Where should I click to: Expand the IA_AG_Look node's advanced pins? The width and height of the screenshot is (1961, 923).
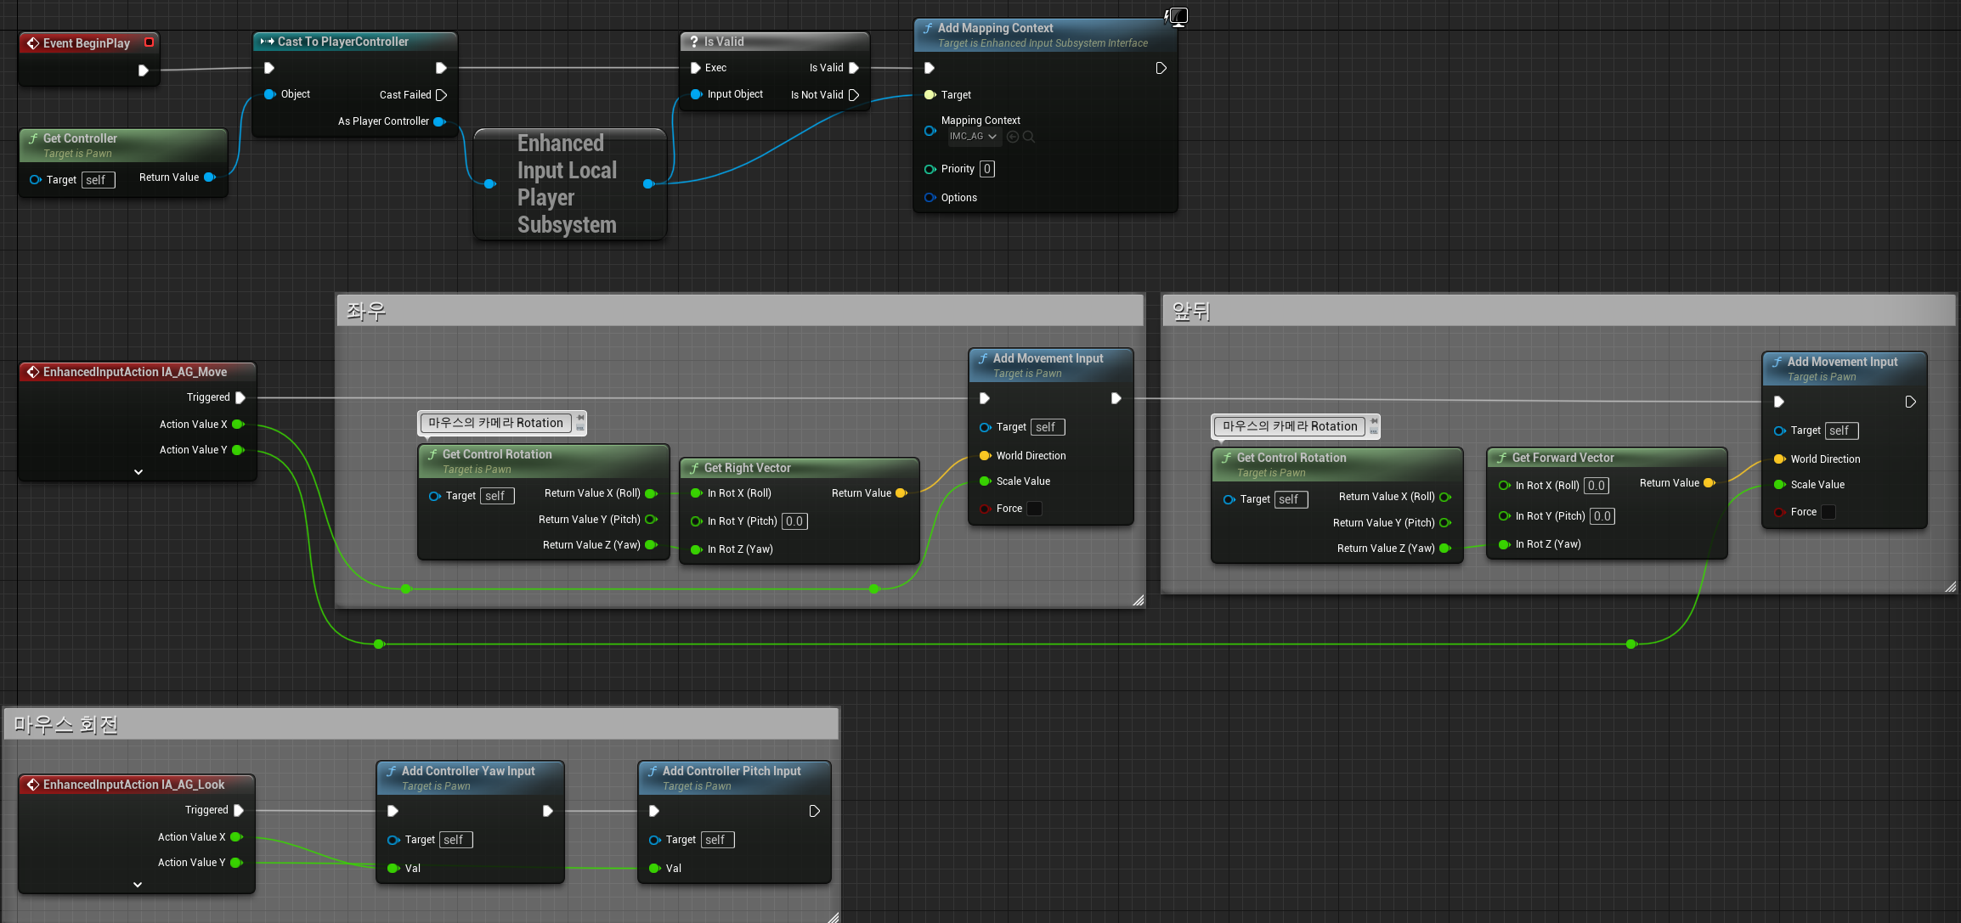pyautogui.click(x=138, y=885)
